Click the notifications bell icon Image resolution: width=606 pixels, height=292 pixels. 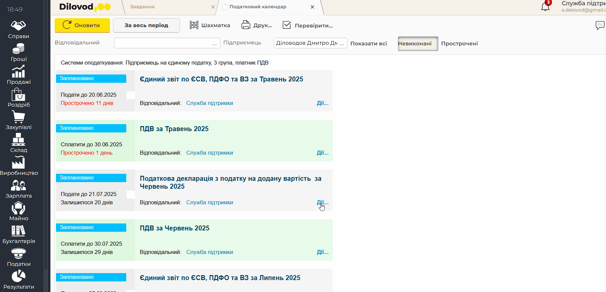(545, 7)
